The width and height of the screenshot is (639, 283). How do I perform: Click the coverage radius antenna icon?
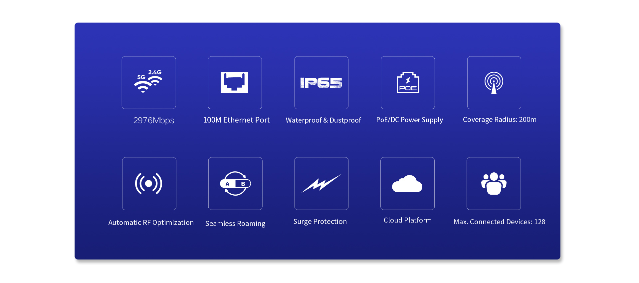(x=494, y=83)
